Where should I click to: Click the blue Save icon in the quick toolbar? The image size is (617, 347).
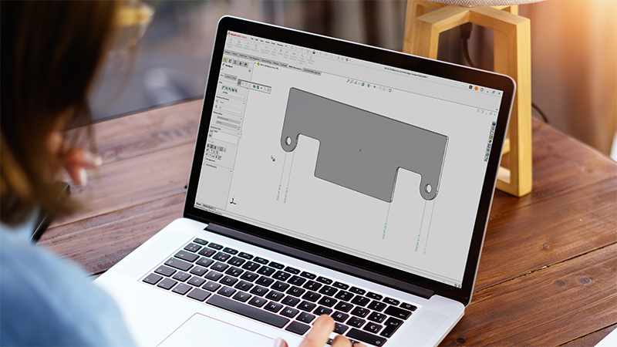pos(314,52)
